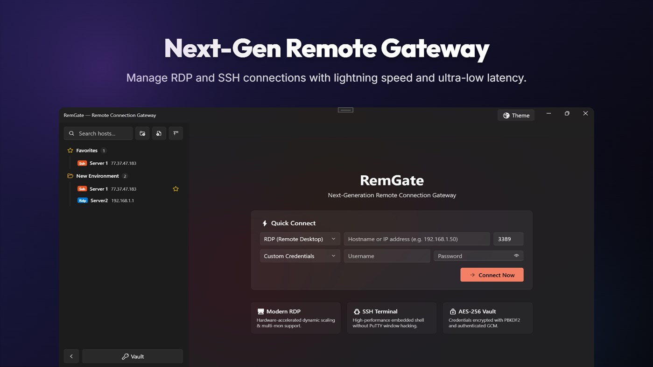Click the new folder icon next to search

[142, 133]
